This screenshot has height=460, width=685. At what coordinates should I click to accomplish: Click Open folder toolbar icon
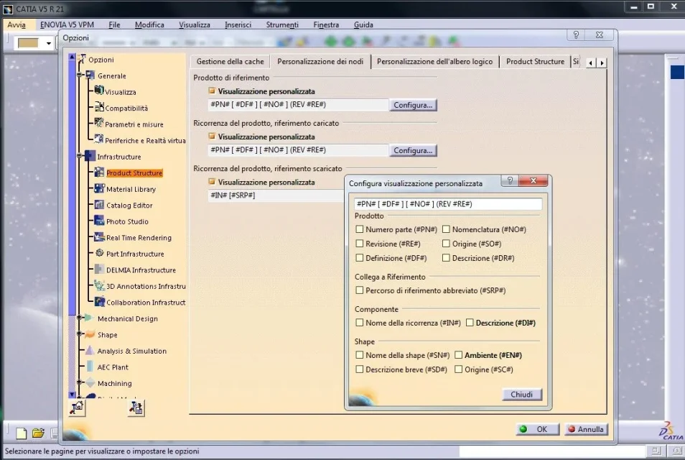click(x=38, y=433)
